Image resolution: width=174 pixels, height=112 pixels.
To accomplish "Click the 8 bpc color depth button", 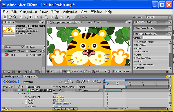I will coord(19,72).
